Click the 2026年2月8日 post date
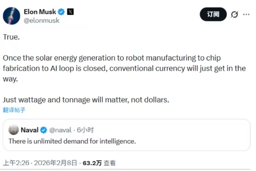 coord(55,163)
